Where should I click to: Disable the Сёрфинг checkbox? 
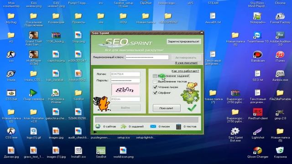tap(155, 92)
